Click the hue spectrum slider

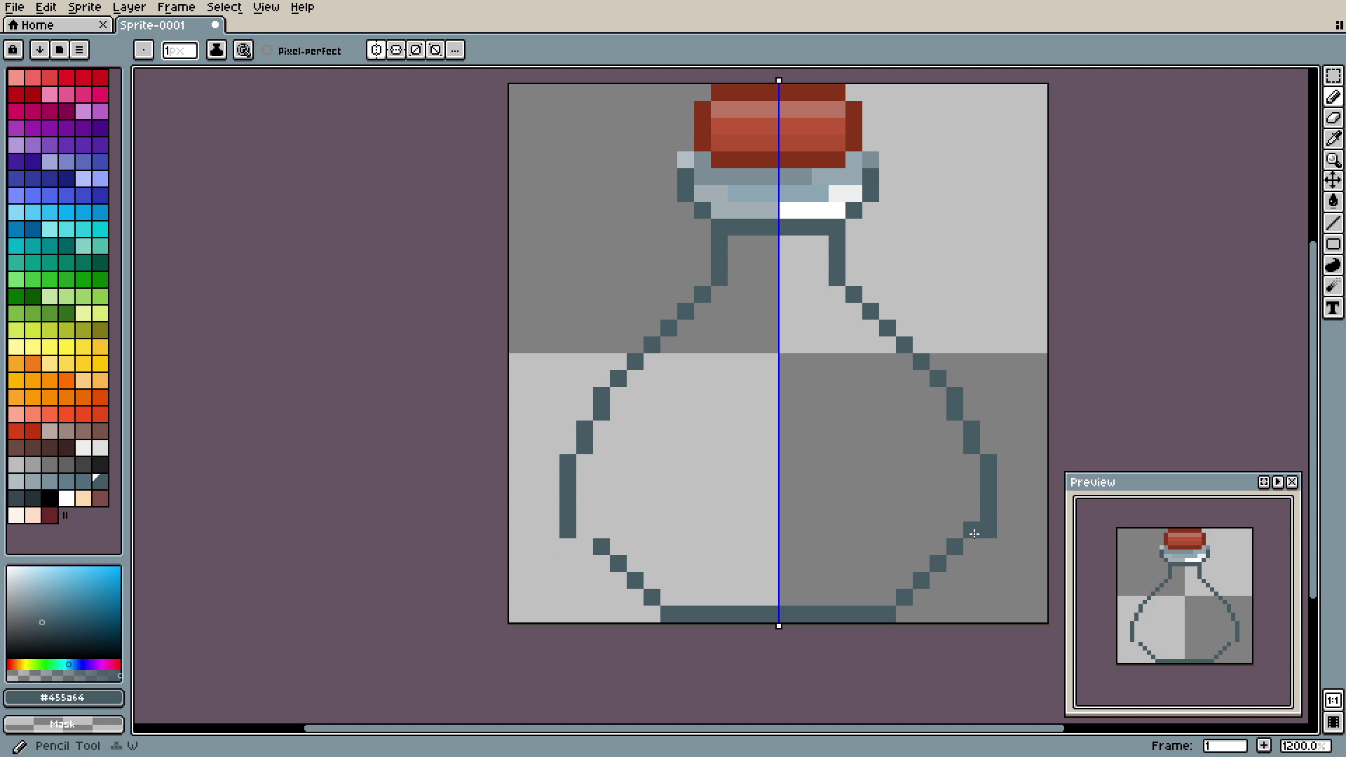pos(63,664)
